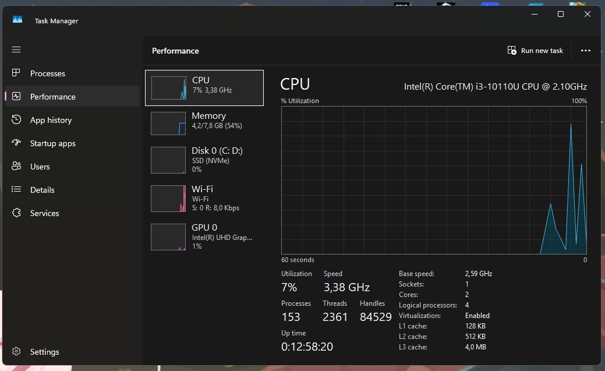The height and width of the screenshot is (371, 605).
Task: Click the Task Manager app icon
Action: click(17, 20)
